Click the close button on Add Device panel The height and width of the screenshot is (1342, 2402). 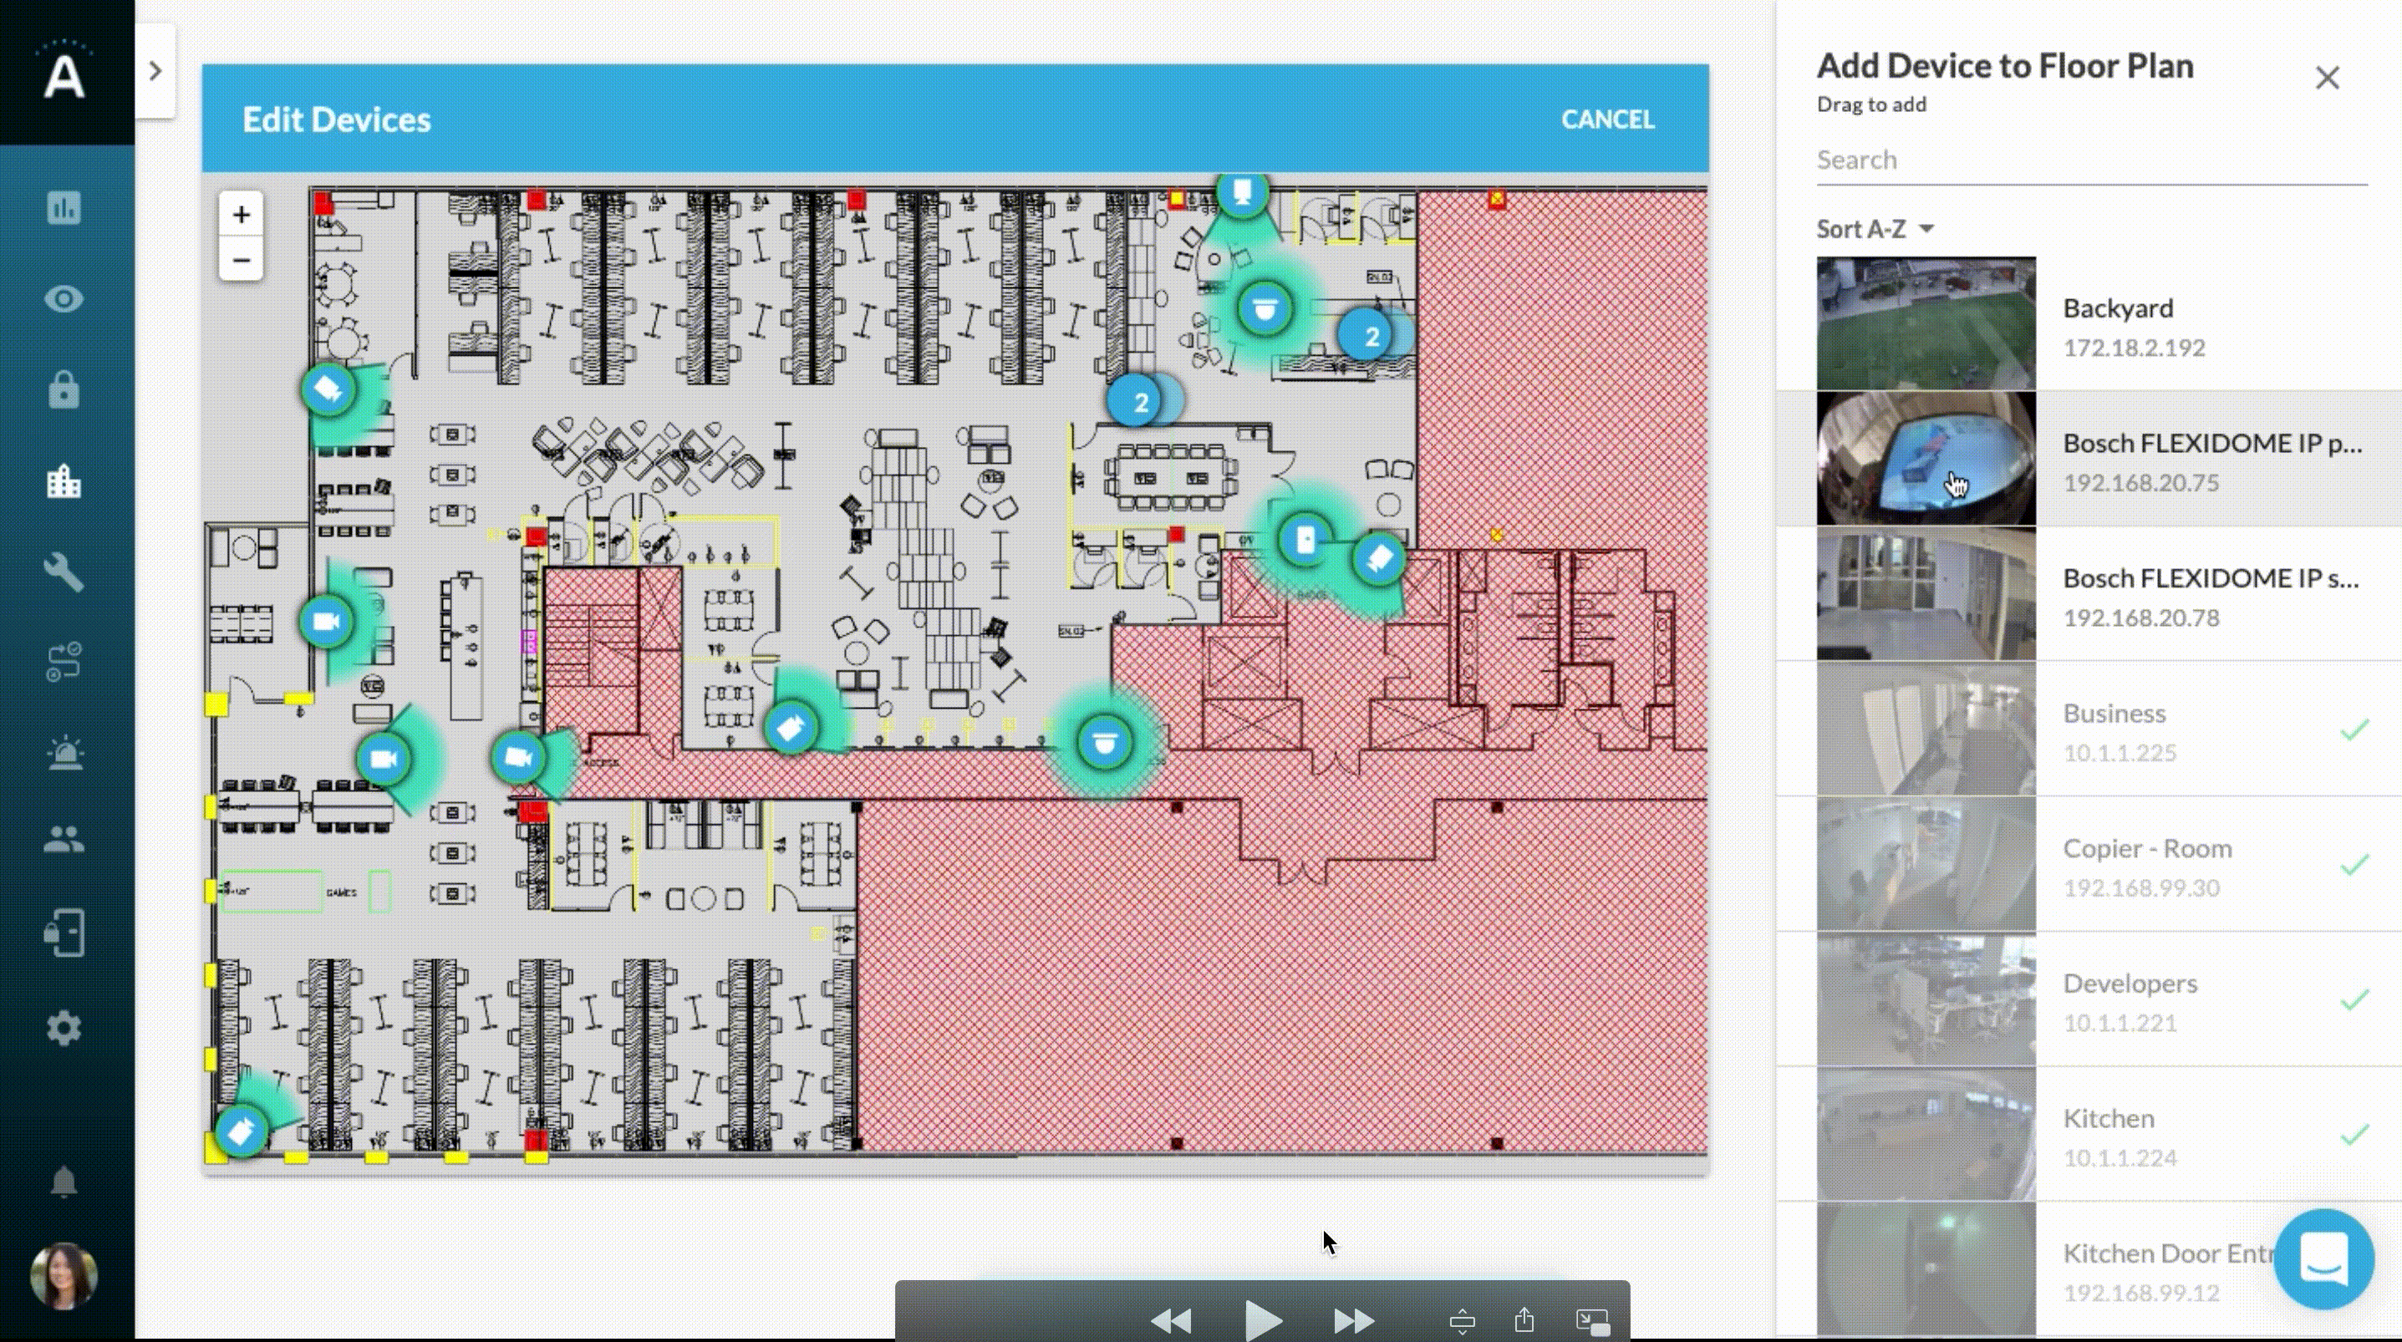pos(2328,78)
